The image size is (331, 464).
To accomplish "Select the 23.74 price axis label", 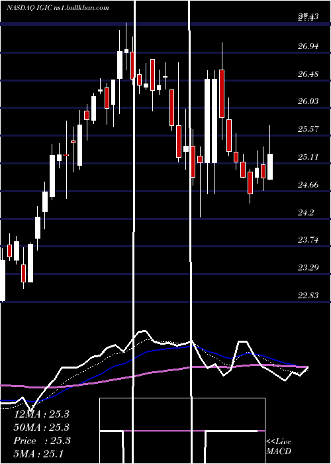I will click(x=308, y=240).
